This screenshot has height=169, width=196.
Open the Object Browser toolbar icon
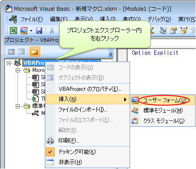(184, 31)
